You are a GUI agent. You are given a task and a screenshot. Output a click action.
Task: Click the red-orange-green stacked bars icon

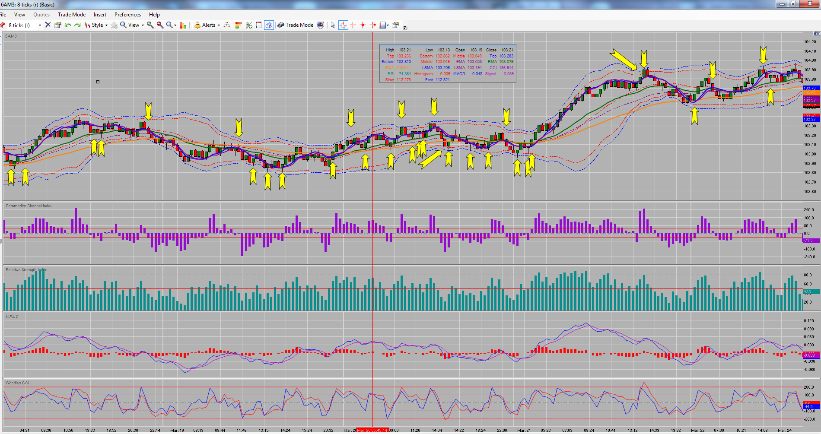(239, 25)
